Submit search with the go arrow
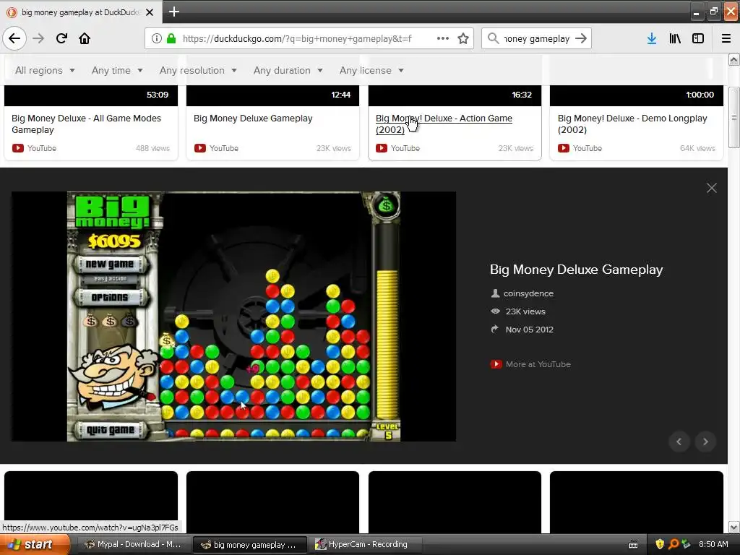The image size is (740, 555). tap(582, 38)
